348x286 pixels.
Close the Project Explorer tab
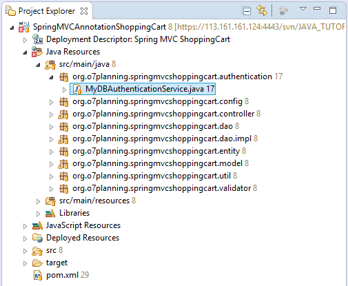[84, 11]
